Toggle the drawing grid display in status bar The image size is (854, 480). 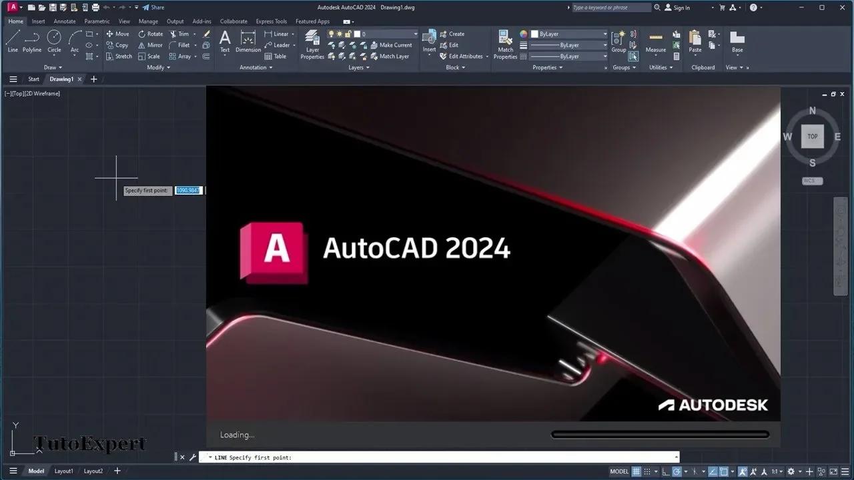click(637, 471)
